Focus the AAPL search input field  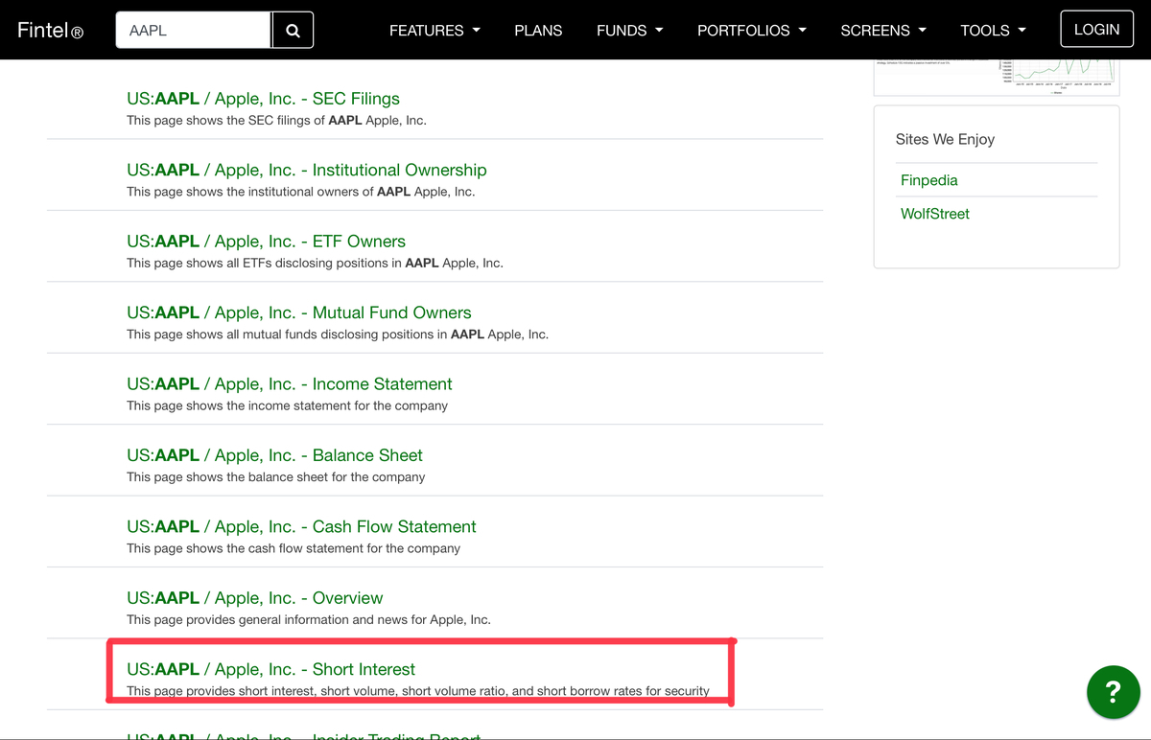coord(194,31)
